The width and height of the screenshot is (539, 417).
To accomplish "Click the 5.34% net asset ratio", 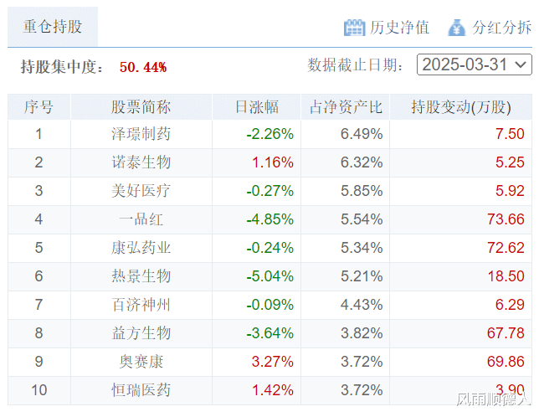I will click(x=362, y=248).
